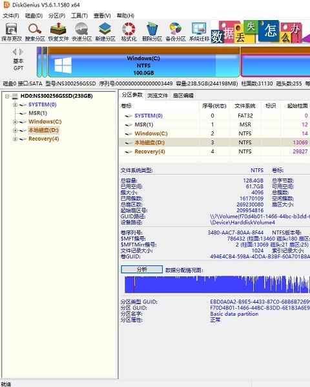The width and height of the screenshot is (310, 387).
Task: Click the 就绪 status bar text
Action: (6, 384)
